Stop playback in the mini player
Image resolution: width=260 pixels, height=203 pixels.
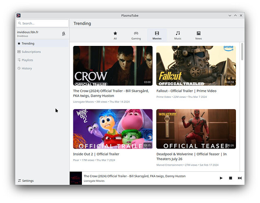tap(231, 178)
